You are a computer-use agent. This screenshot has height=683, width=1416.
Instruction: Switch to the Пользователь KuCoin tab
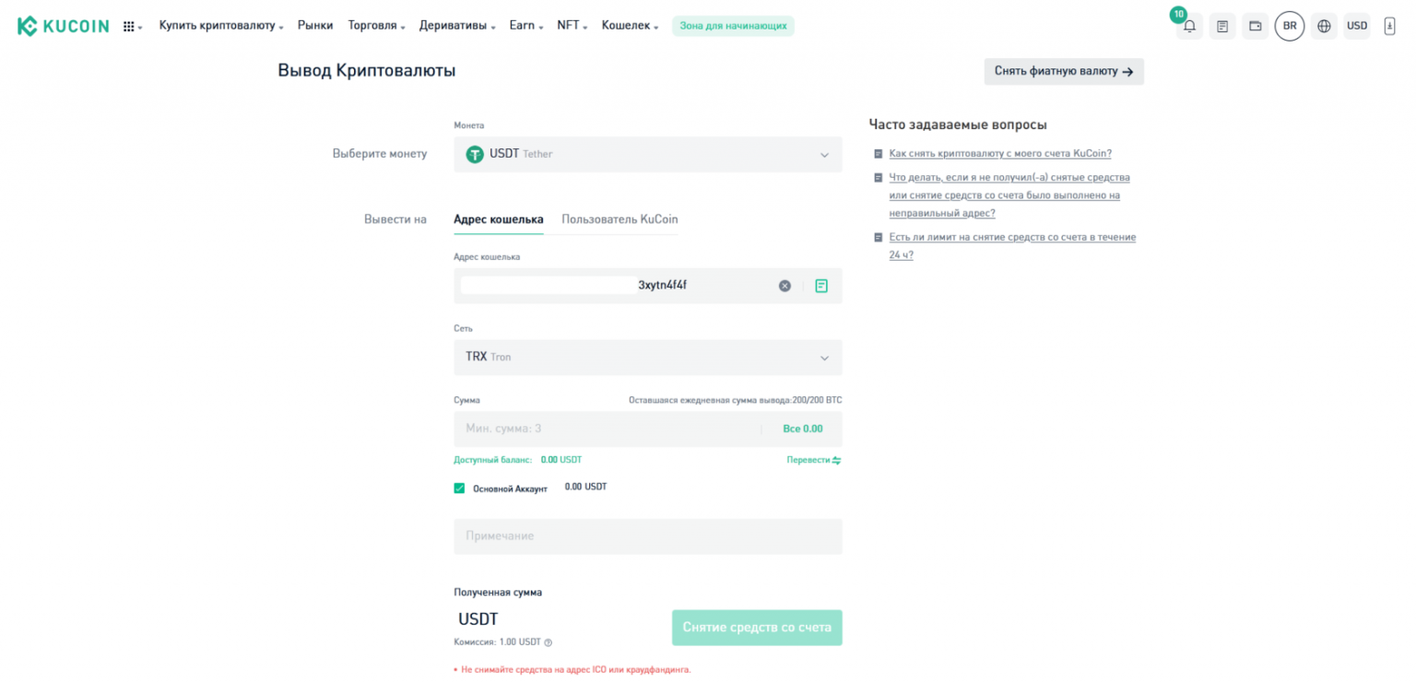click(x=619, y=219)
